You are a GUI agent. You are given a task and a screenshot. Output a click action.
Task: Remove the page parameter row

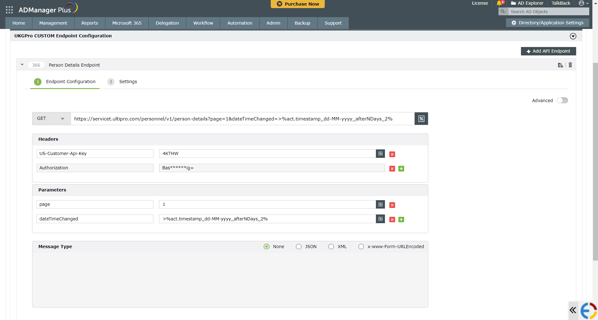pyautogui.click(x=392, y=205)
